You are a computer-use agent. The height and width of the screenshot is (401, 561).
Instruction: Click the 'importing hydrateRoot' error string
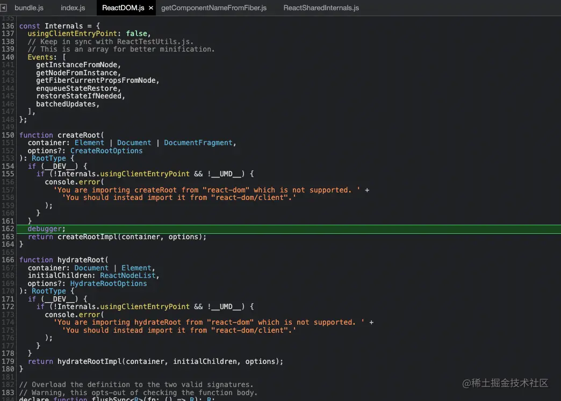pos(209,322)
